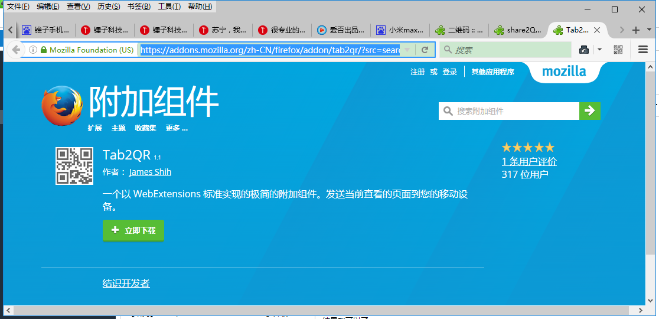Click the Mozilla Foundation (US) identity label
659x319 pixels.
tap(91, 50)
